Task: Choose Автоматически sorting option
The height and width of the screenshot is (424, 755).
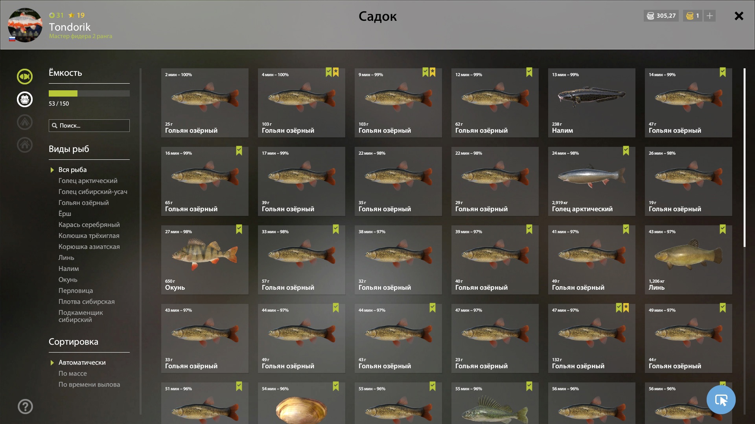Action: [x=82, y=362]
